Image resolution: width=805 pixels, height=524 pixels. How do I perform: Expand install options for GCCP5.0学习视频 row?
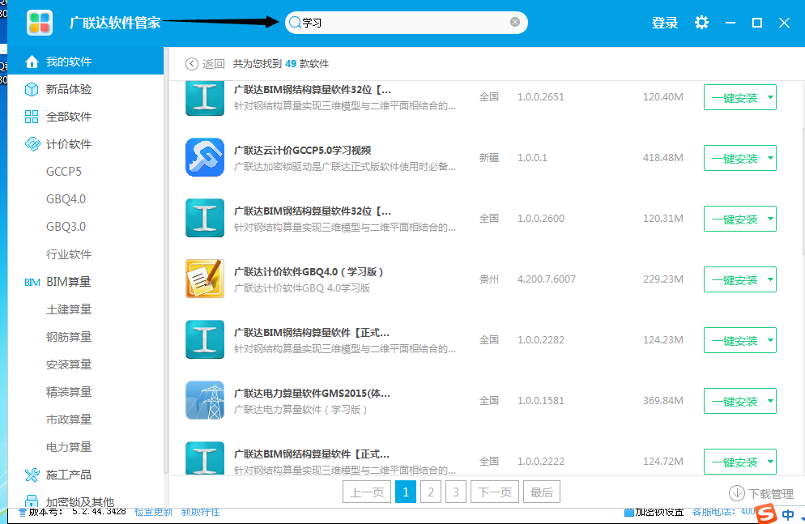[770, 158]
